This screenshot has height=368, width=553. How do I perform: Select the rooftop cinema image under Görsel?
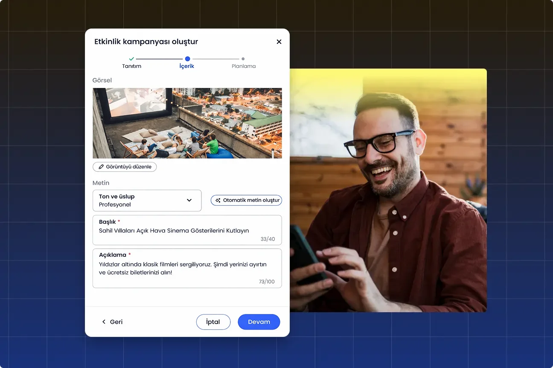click(x=187, y=123)
